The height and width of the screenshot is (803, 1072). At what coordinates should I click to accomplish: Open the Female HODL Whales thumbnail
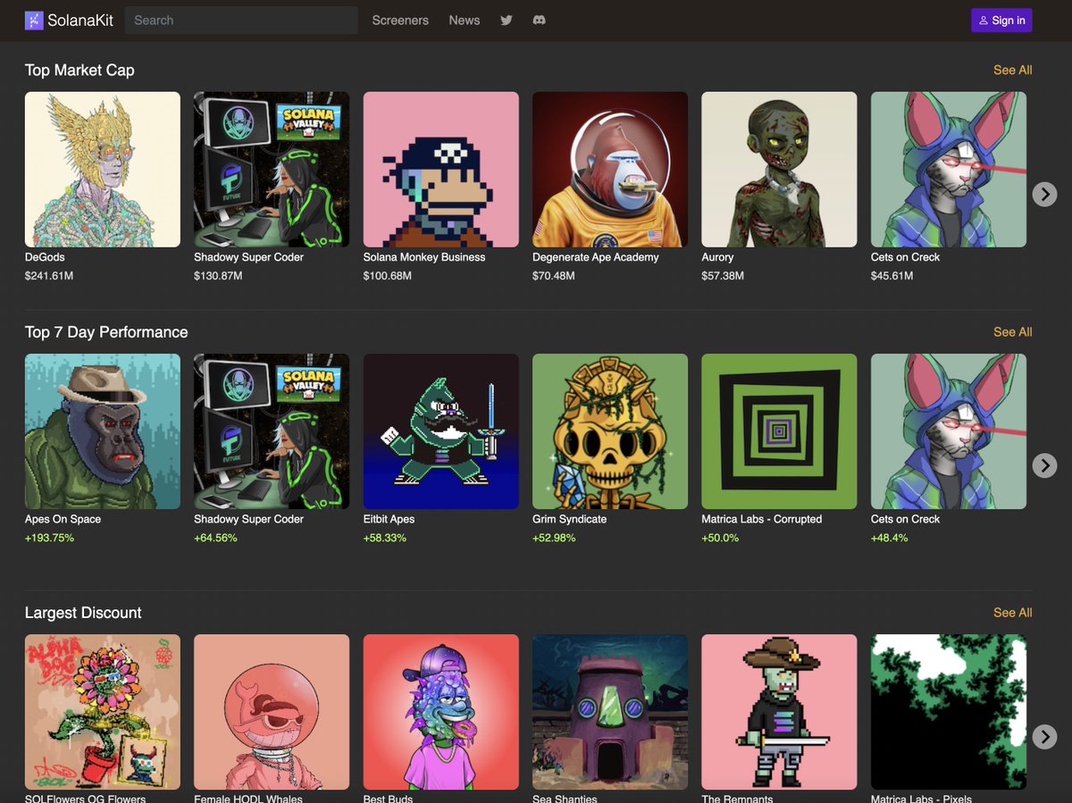pos(272,712)
